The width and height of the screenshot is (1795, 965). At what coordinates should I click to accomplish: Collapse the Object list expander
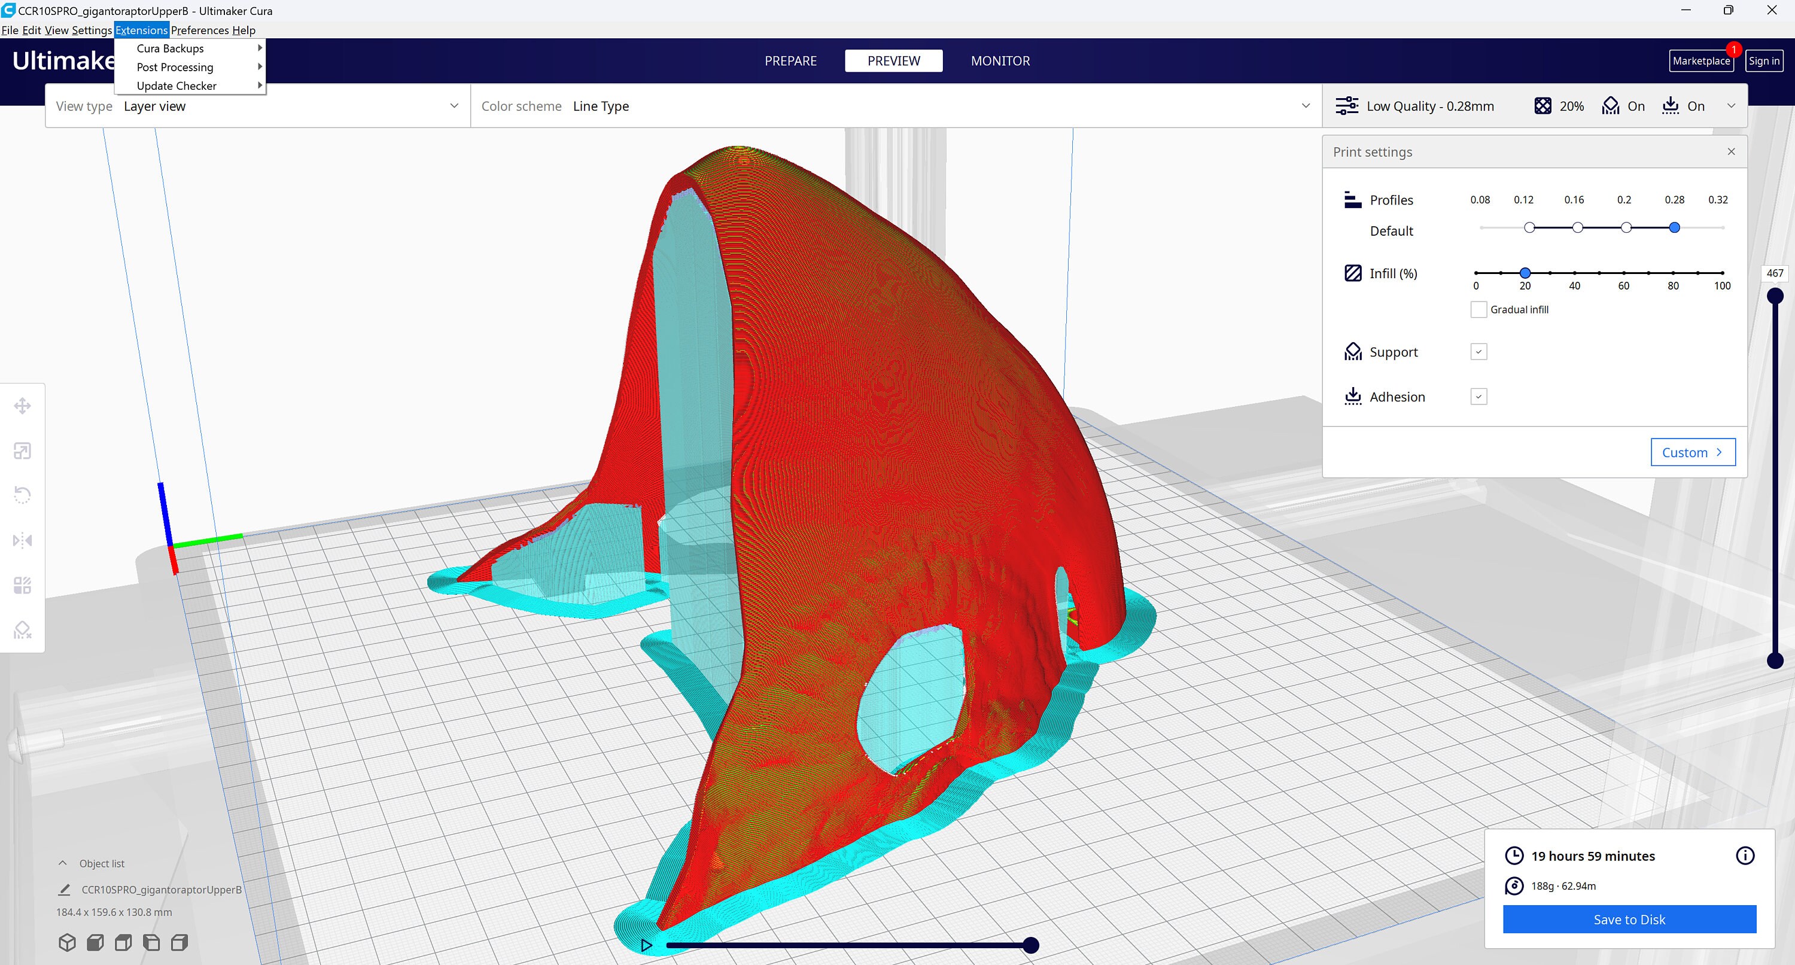coord(63,863)
